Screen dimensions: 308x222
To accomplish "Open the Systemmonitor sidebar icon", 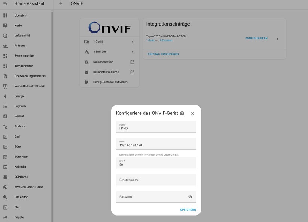I will click(5, 56).
